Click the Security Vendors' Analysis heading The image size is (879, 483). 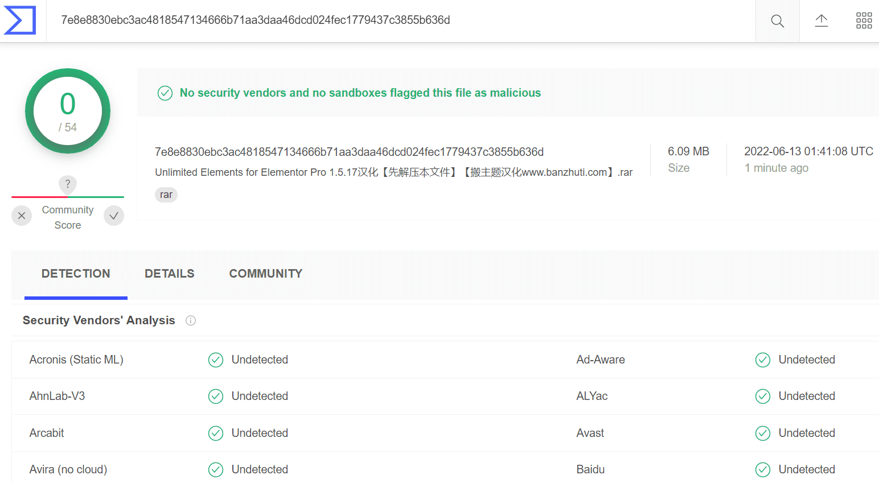(x=99, y=320)
